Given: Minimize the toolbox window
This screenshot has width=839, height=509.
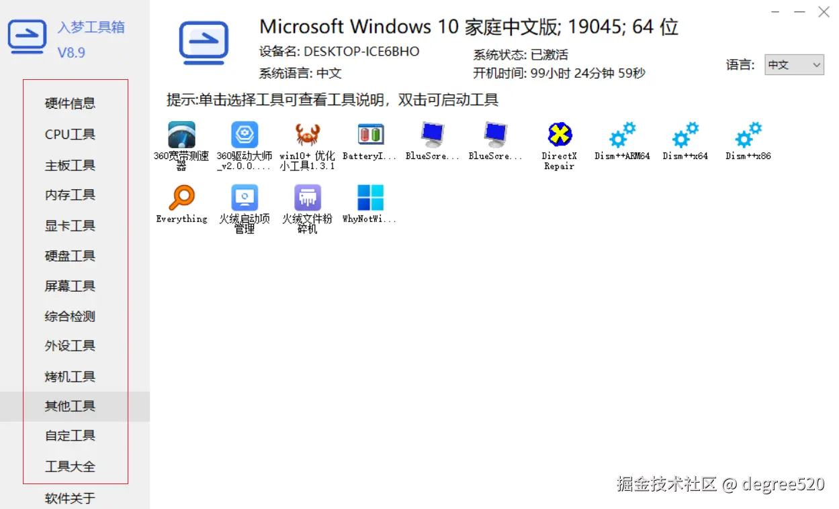Looking at the screenshot, I should pyautogui.click(x=799, y=12).
